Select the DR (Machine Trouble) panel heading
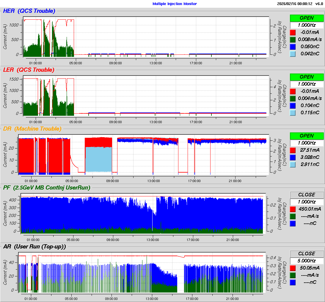325x302 pixels. pyautogui.click(x=32, y=129)
